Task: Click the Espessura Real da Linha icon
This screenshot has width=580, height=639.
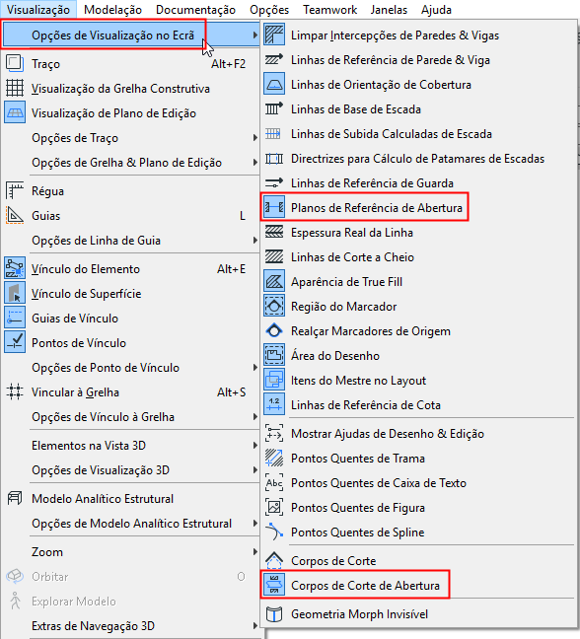Action: pos(274,233)
